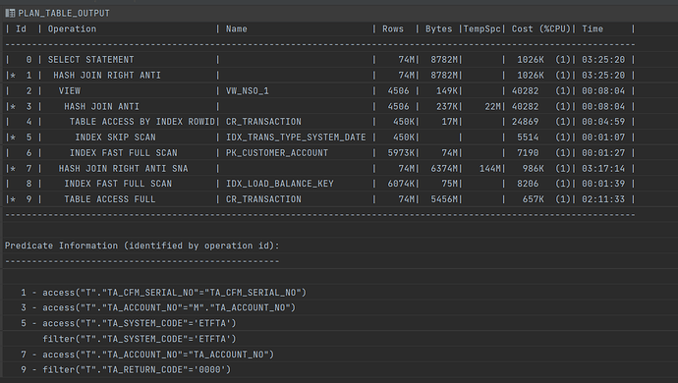This screenshot has height=383, width=678.
Task: Click the 144M TempSpc value
Action: tap(490, 169)
